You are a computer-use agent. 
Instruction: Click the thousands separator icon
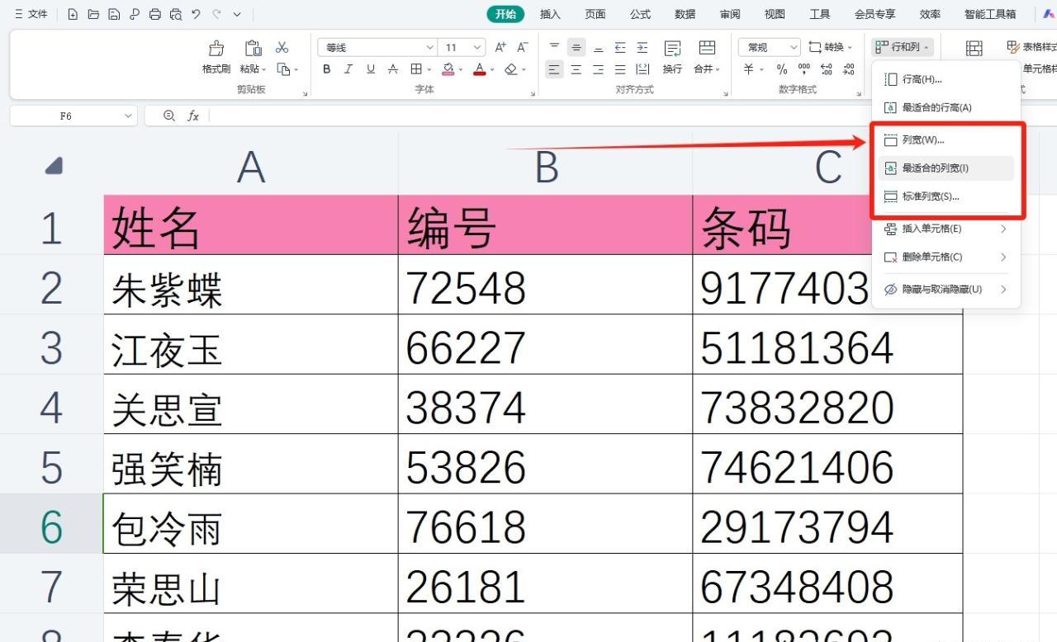click(803, 69)
